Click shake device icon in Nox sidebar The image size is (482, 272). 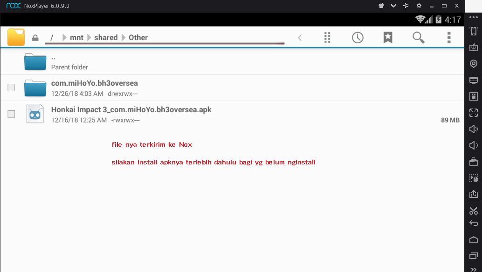click(474, 31)
